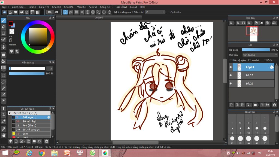Open Bộ lọc(R) menu
The height and width of the screenshot is (157, 279).
point(44,7)
